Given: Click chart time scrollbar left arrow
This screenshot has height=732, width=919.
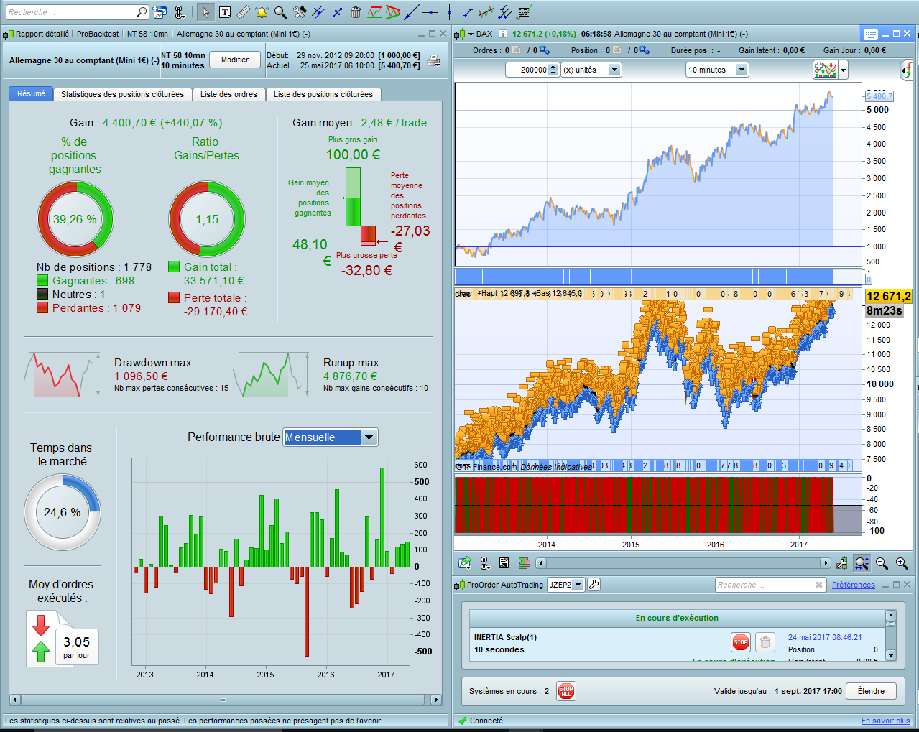Looking at the screenshot, I should (541, 563).
